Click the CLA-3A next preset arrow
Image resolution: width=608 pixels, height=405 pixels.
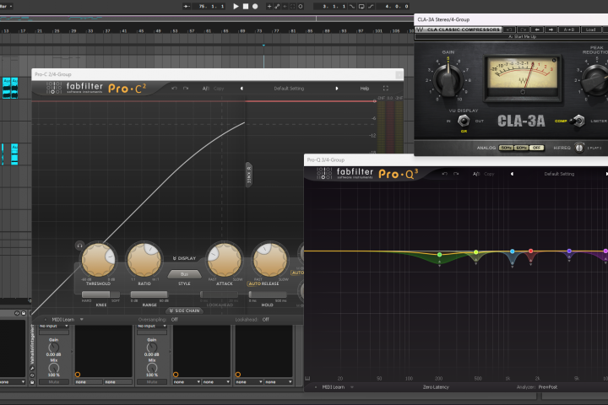coord(551,30)
